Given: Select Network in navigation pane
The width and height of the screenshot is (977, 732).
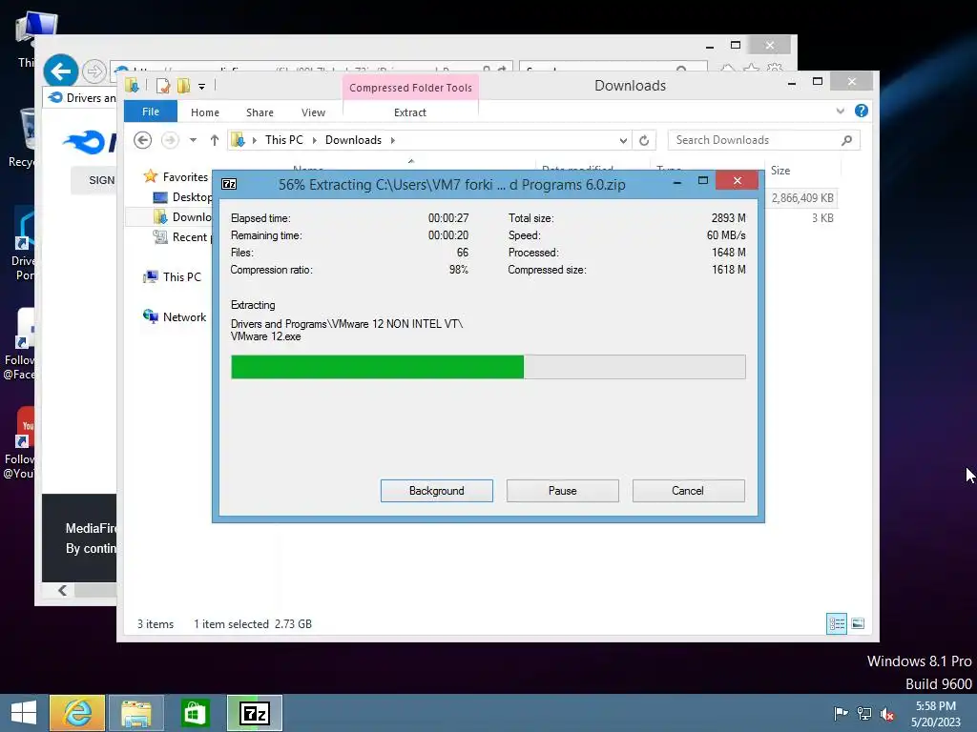Looking at the screenshot, I should (x=184, y=316).
